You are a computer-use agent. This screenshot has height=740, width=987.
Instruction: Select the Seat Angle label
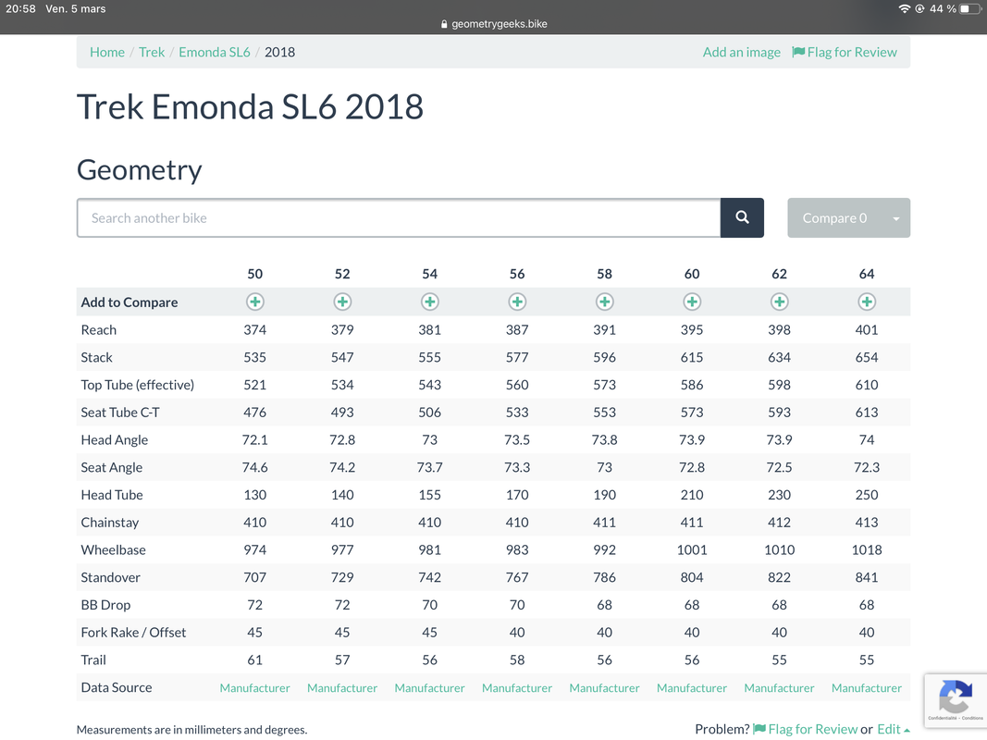pyautogui.click(x=112, y=467)
